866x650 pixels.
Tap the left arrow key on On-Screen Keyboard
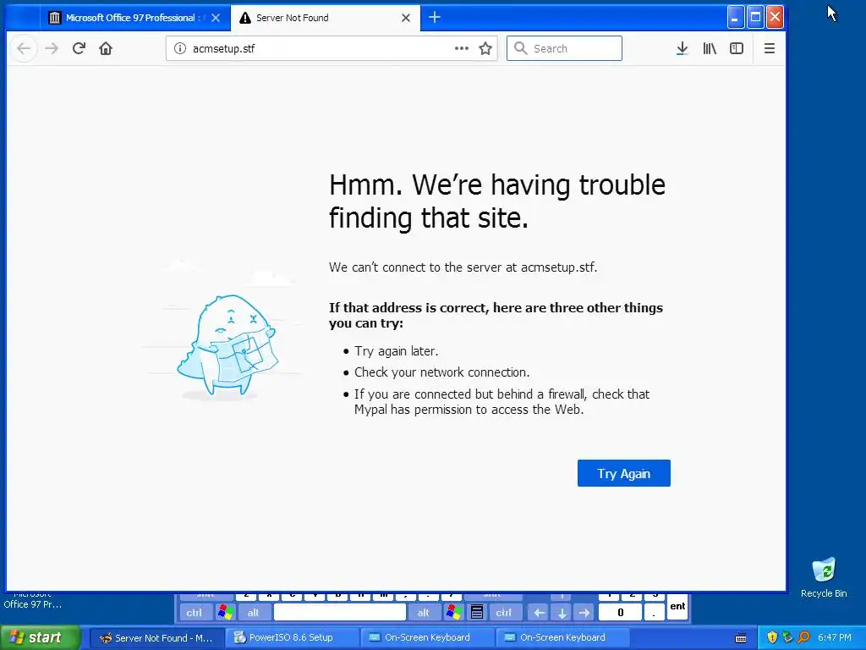[539, 613]
